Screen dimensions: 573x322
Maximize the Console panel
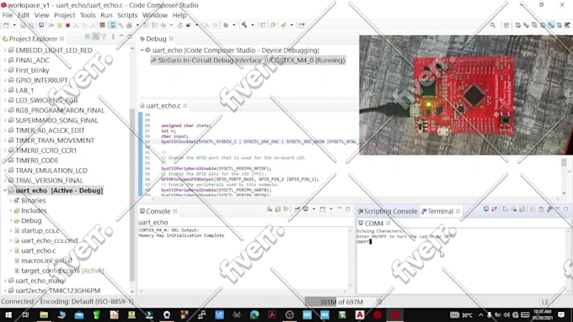click(347, 209)
